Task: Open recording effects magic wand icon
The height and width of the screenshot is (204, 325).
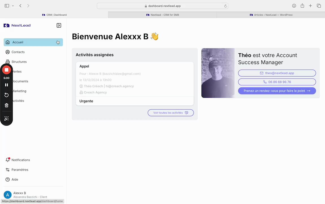Action: tap(6, 118)
